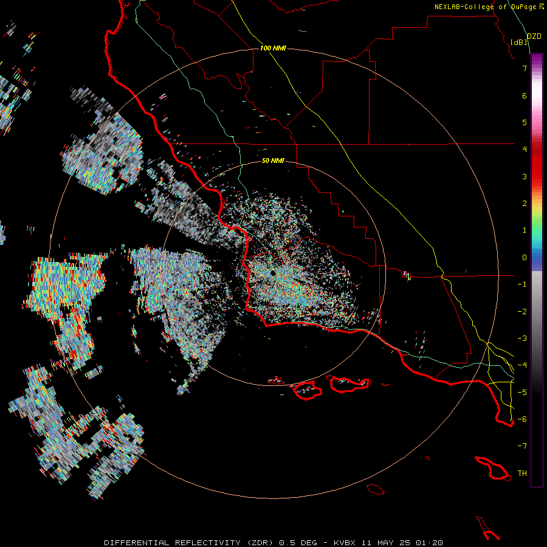This screenshot has width=547, height=547.
Task: Click the 7 value on color scale
Action: coord(525,68)
